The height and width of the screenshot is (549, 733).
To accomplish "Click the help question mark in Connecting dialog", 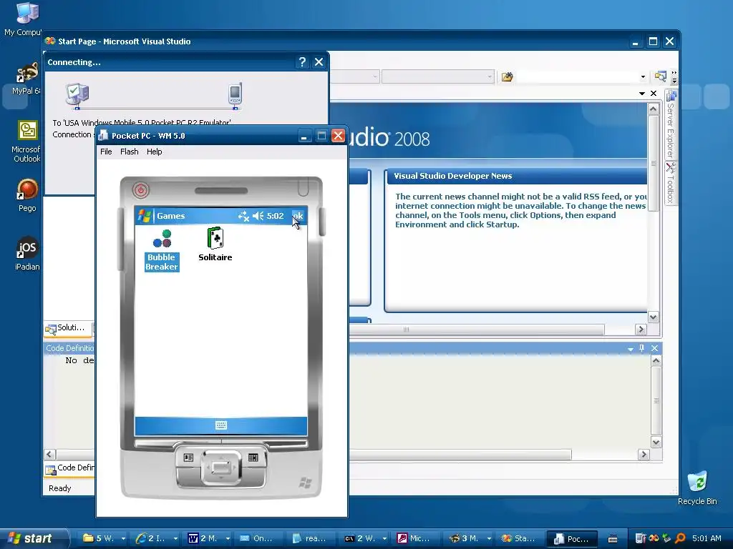I will tap(302, 62).
